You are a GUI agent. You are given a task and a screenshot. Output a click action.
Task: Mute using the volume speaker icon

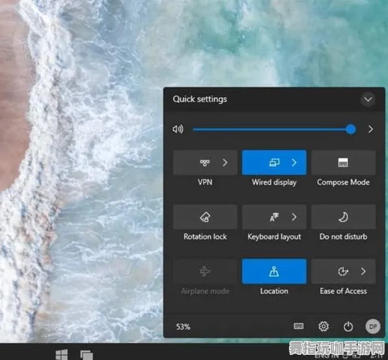[178, 129]
